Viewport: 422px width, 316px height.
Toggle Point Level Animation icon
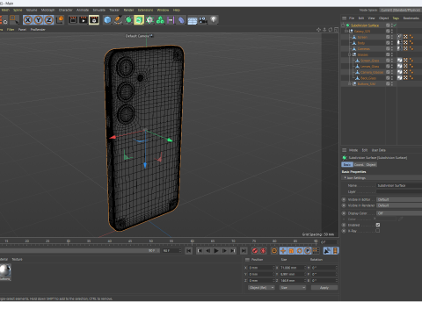[x=316, y=251]
